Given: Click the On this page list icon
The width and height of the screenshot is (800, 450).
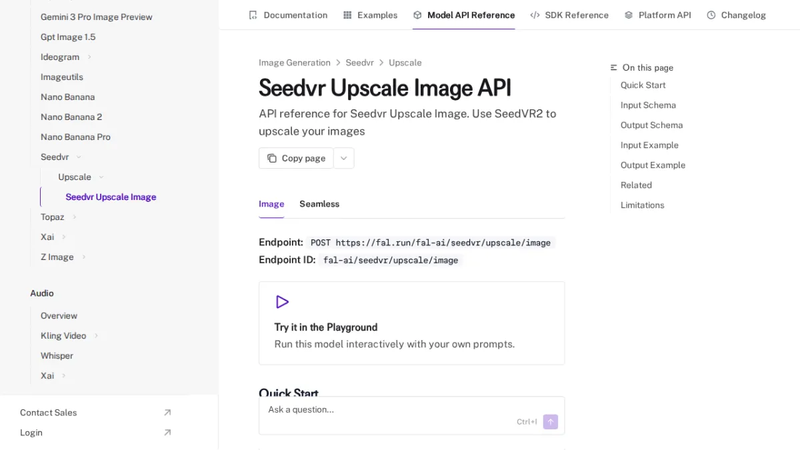Looking at the screenshot, I should point(614,67).
